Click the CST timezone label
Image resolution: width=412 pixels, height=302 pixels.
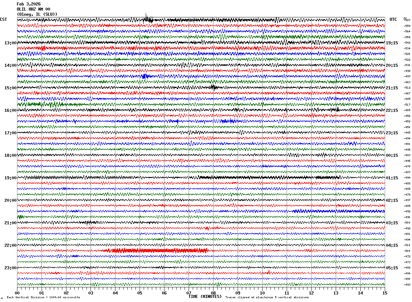(3, 19)
